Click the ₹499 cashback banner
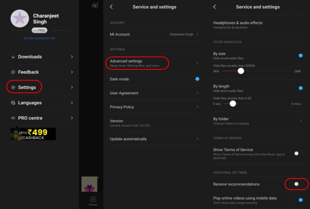 (x=33, y=133)
